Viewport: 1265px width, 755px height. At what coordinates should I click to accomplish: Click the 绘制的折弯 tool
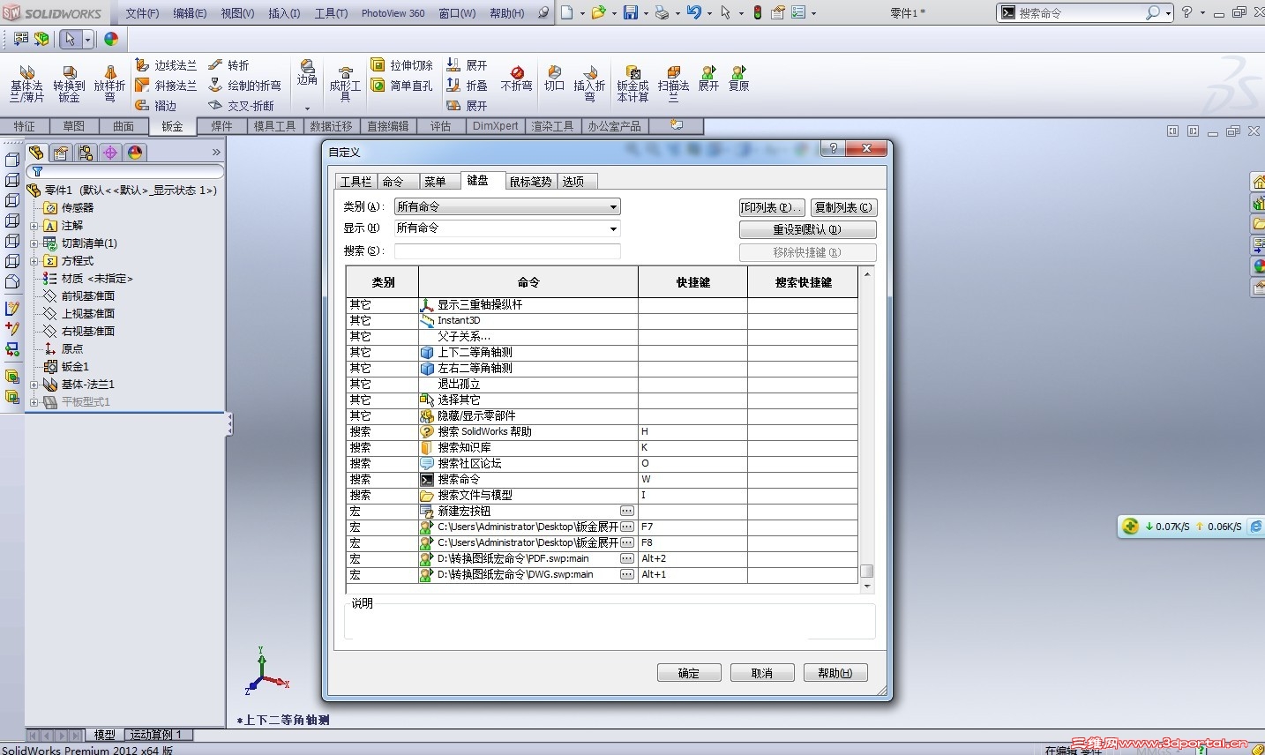[x=244, y=86]
